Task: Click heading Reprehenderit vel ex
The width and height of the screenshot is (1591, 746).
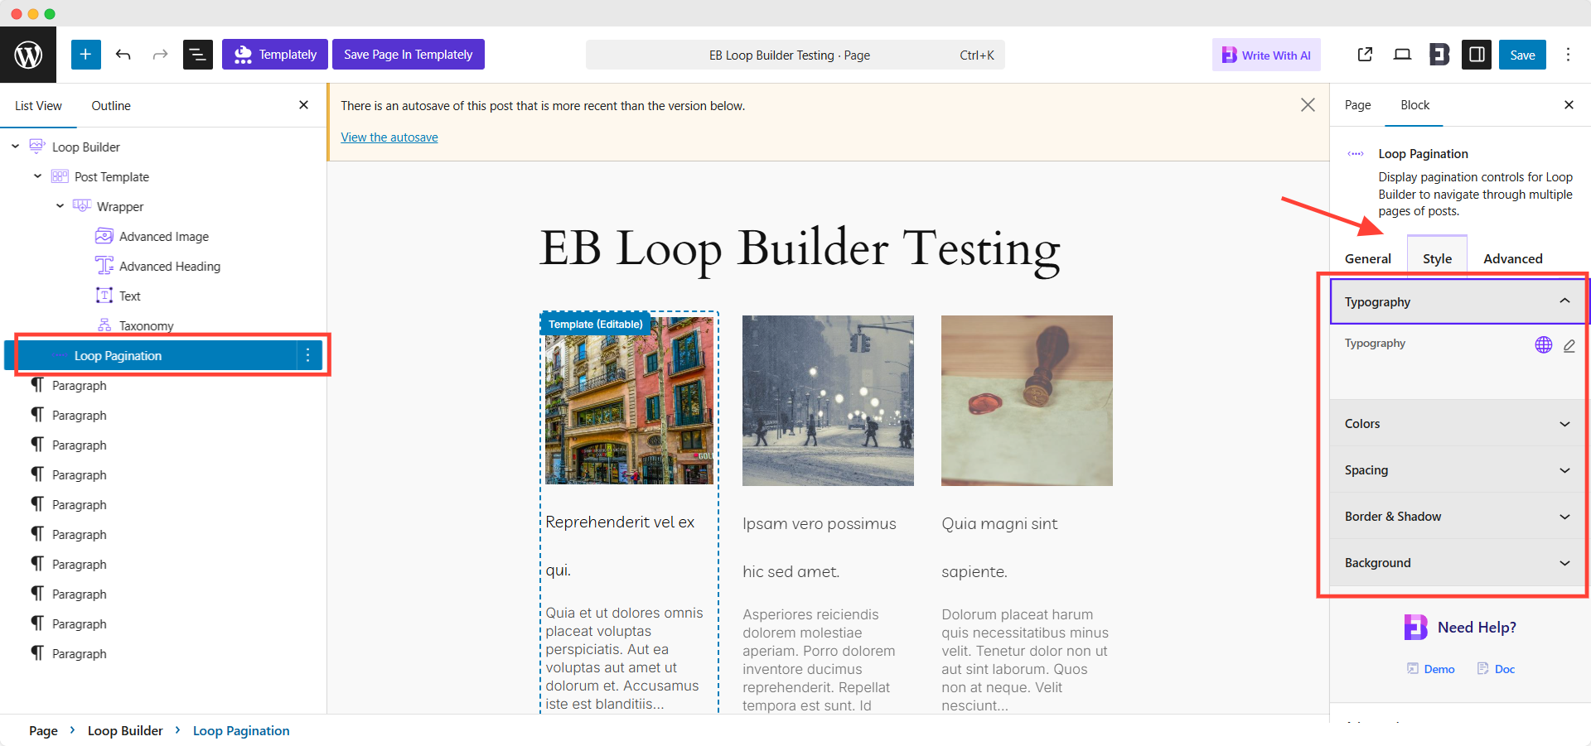Action: tap(620, 522)
